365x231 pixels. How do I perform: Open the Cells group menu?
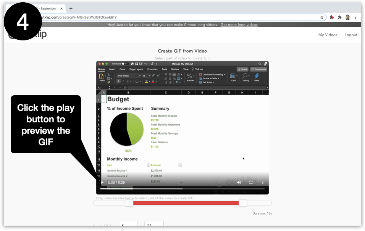pos(234,77)
